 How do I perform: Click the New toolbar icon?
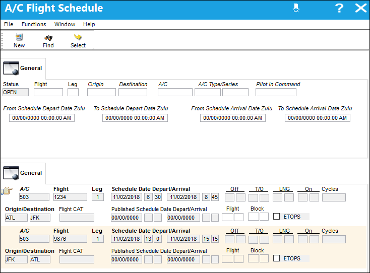(19, 37)
